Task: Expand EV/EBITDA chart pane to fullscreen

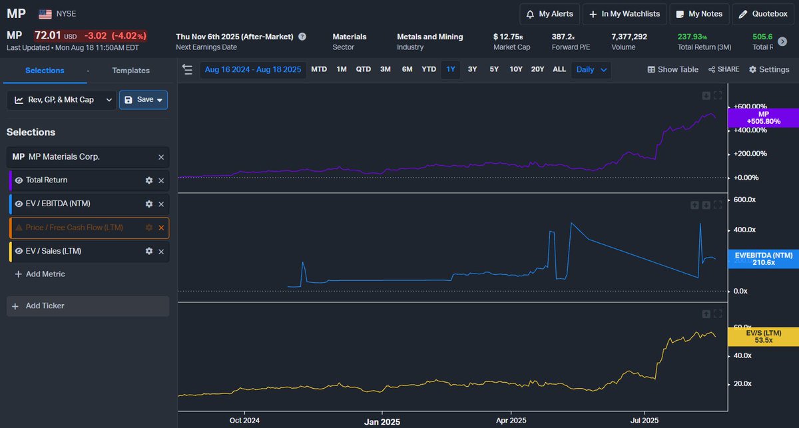Action: click(718, 205)
